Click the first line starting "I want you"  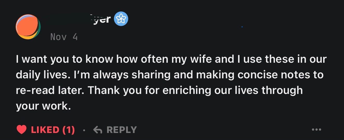[171, 59]
